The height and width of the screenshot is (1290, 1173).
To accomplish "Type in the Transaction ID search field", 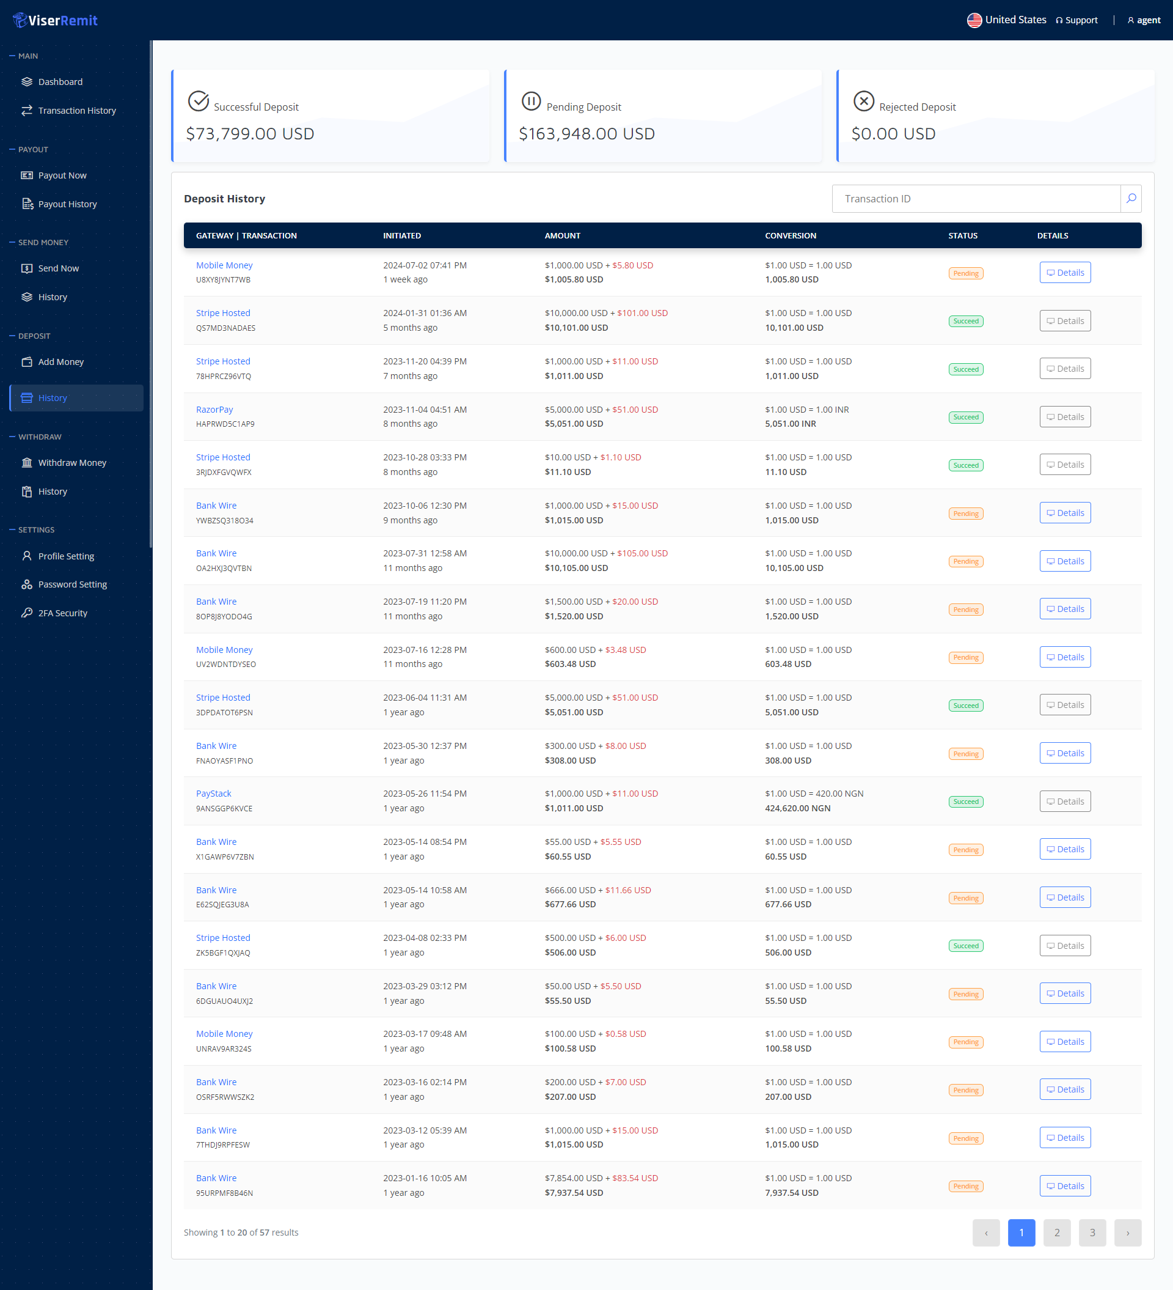I will (976, 198).
